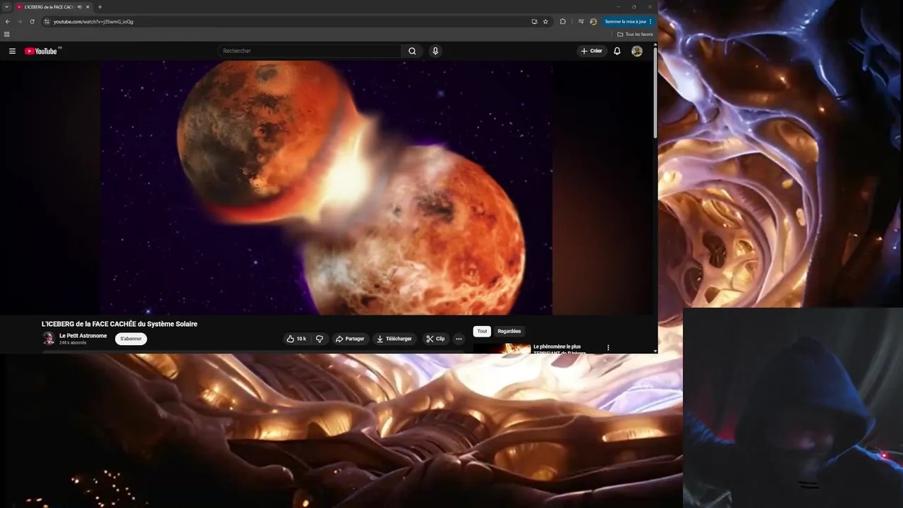The width and height of the screenshot is (903, 508).
Task: Mute the tab via speaker icon
Action: click(x=79, y=7)
